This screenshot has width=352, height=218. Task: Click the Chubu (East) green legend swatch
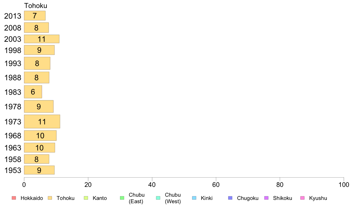(x=122, y=198)
